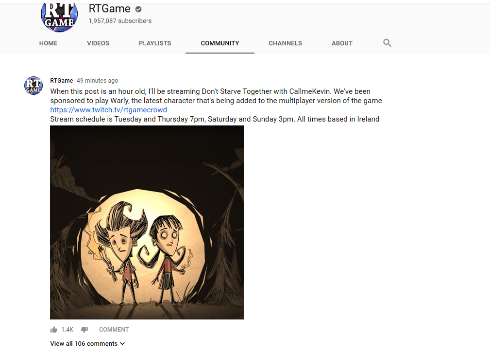The width and height of the screenshot is (490, 354).
Task: Click the thumbs up like icon
Action: [x=54, y=330]
